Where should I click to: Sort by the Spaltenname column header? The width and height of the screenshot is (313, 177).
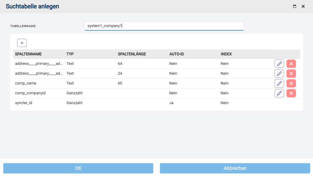click(29, 54)
